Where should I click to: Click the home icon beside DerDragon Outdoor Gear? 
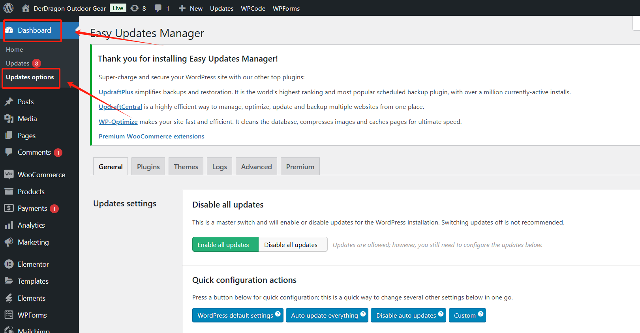point(26,8)
